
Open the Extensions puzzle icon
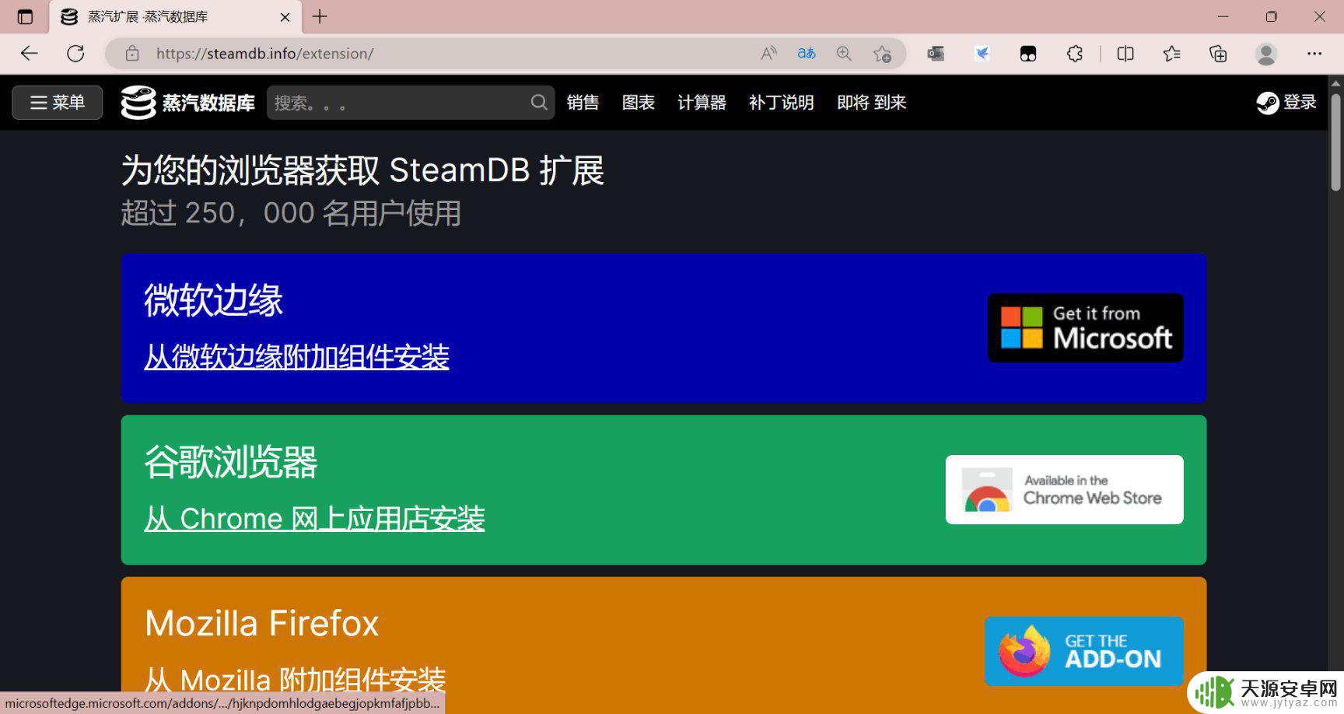click(1075, 54)
